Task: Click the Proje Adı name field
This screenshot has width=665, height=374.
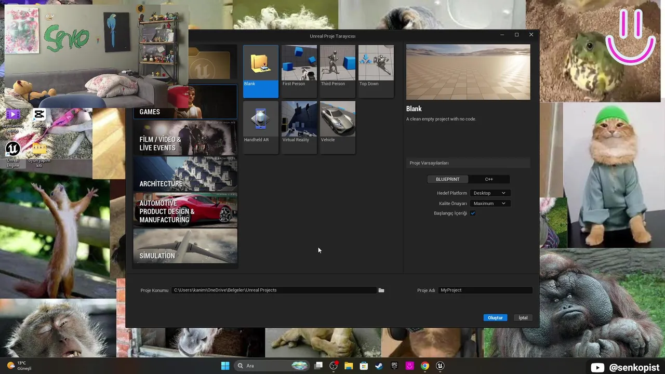Action: click(485, 290)
